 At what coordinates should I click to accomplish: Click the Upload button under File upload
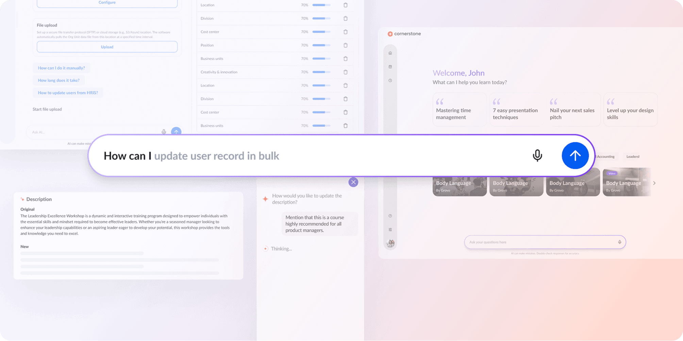point(107,47)
